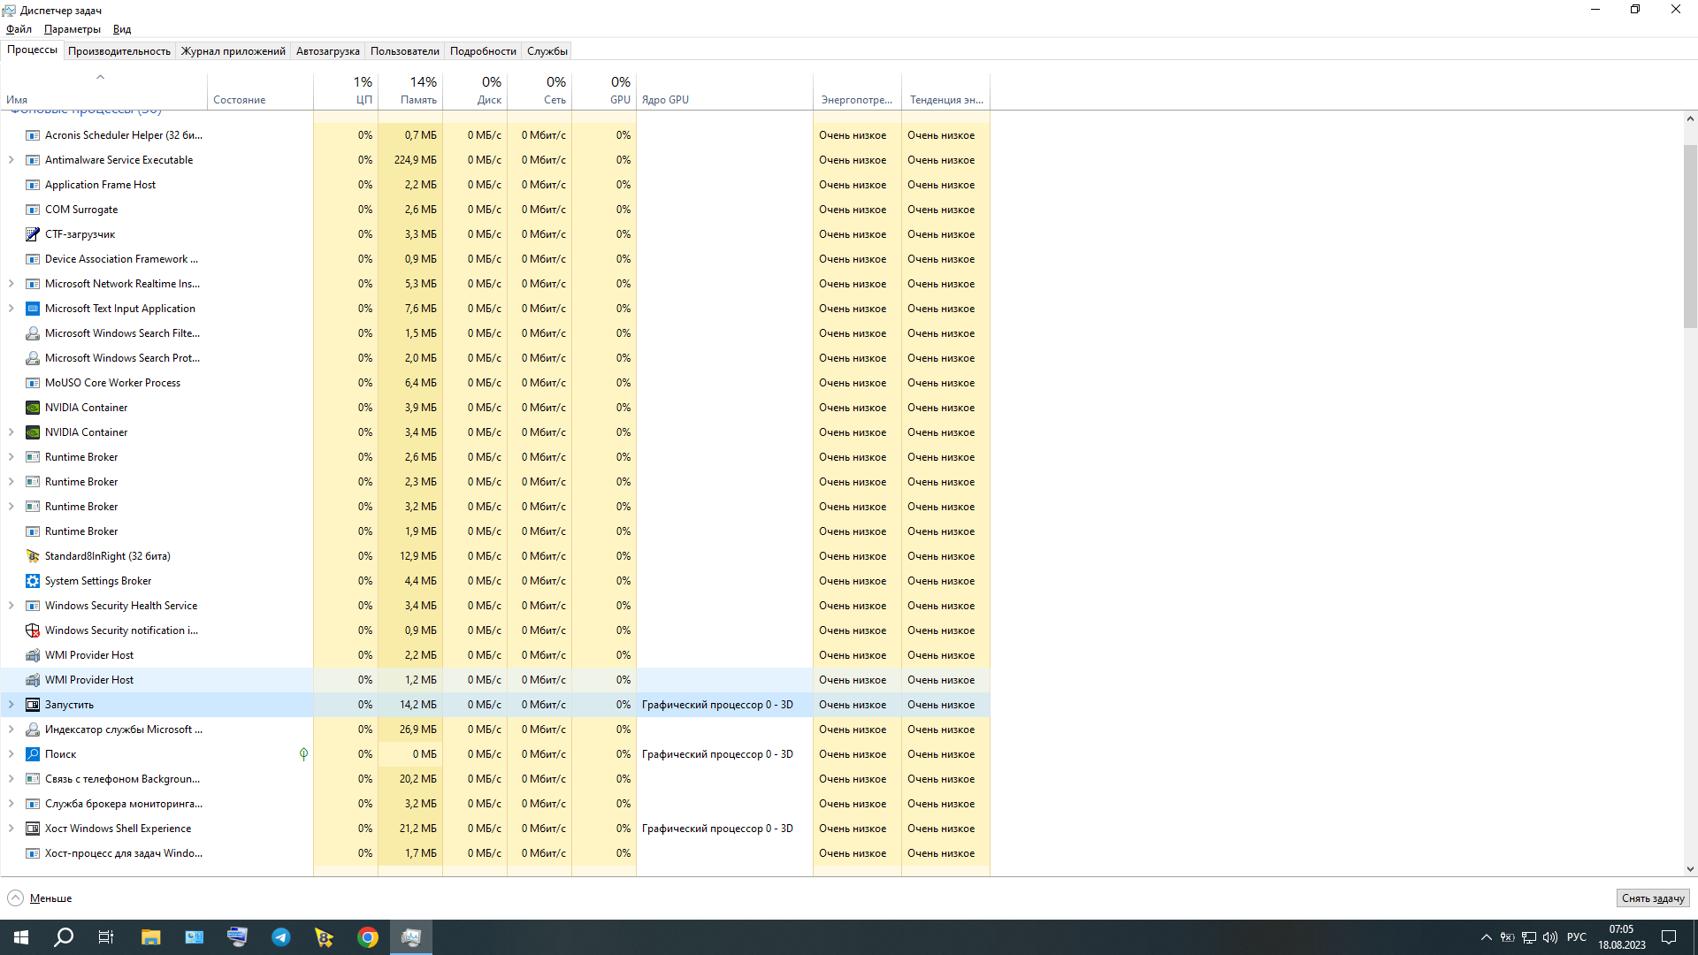Screen dimensions: 1698x955
Task: Open the notification center icon
Action: point(1669,937)
